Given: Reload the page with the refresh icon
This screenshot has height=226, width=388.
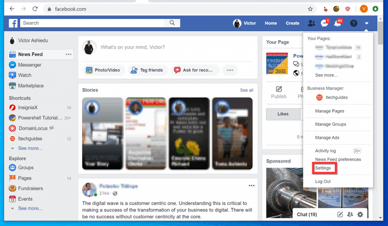Looking at the screenshot, I should [35, 9].
